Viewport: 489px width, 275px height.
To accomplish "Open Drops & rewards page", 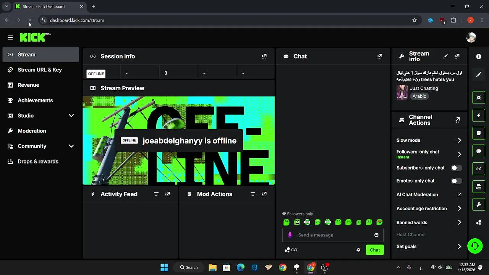I will (x=40, y=162).
